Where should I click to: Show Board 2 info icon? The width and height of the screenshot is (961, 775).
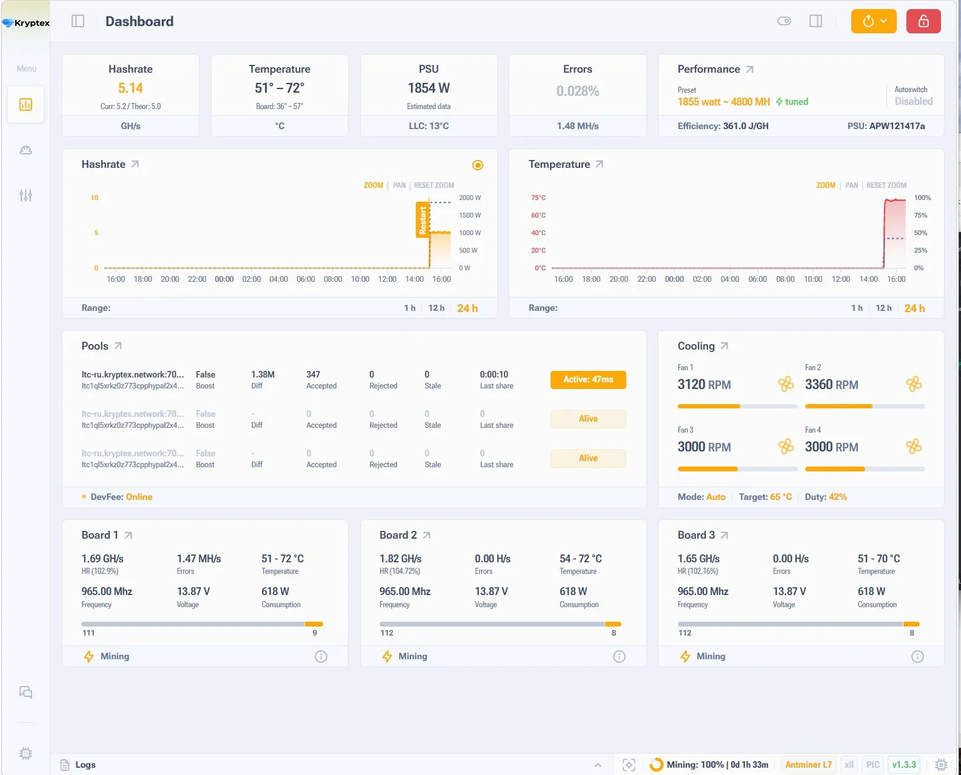click(x=619, y=656)
